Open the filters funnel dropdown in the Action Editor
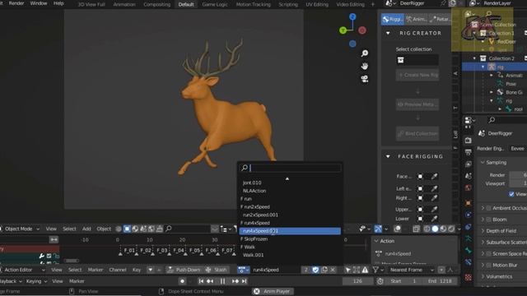This screenshot has width=527, height=296. tap(377, 270)
